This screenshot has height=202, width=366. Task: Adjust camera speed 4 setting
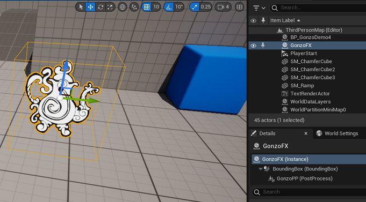click(x=223, y=7)
